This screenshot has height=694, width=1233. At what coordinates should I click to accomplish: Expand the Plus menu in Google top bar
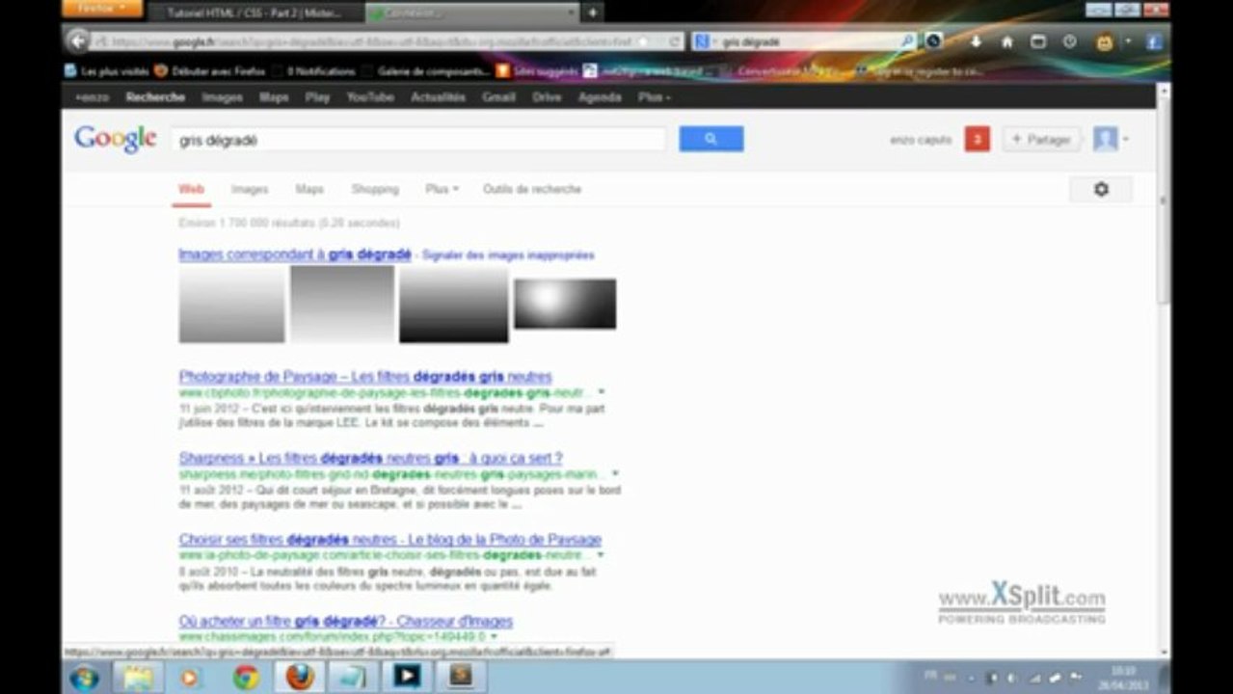pyautogui.click(x=655, y=97)
